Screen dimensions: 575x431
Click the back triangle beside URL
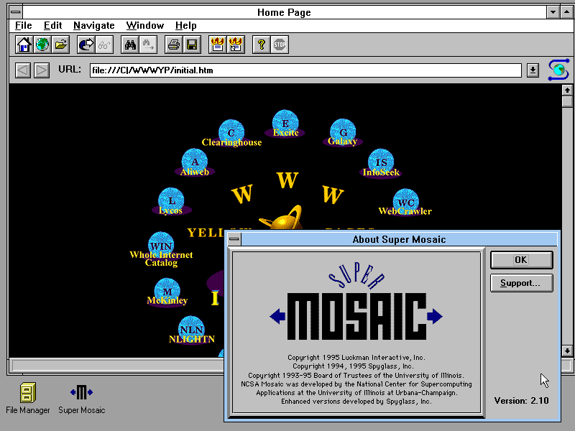[23, 70]
